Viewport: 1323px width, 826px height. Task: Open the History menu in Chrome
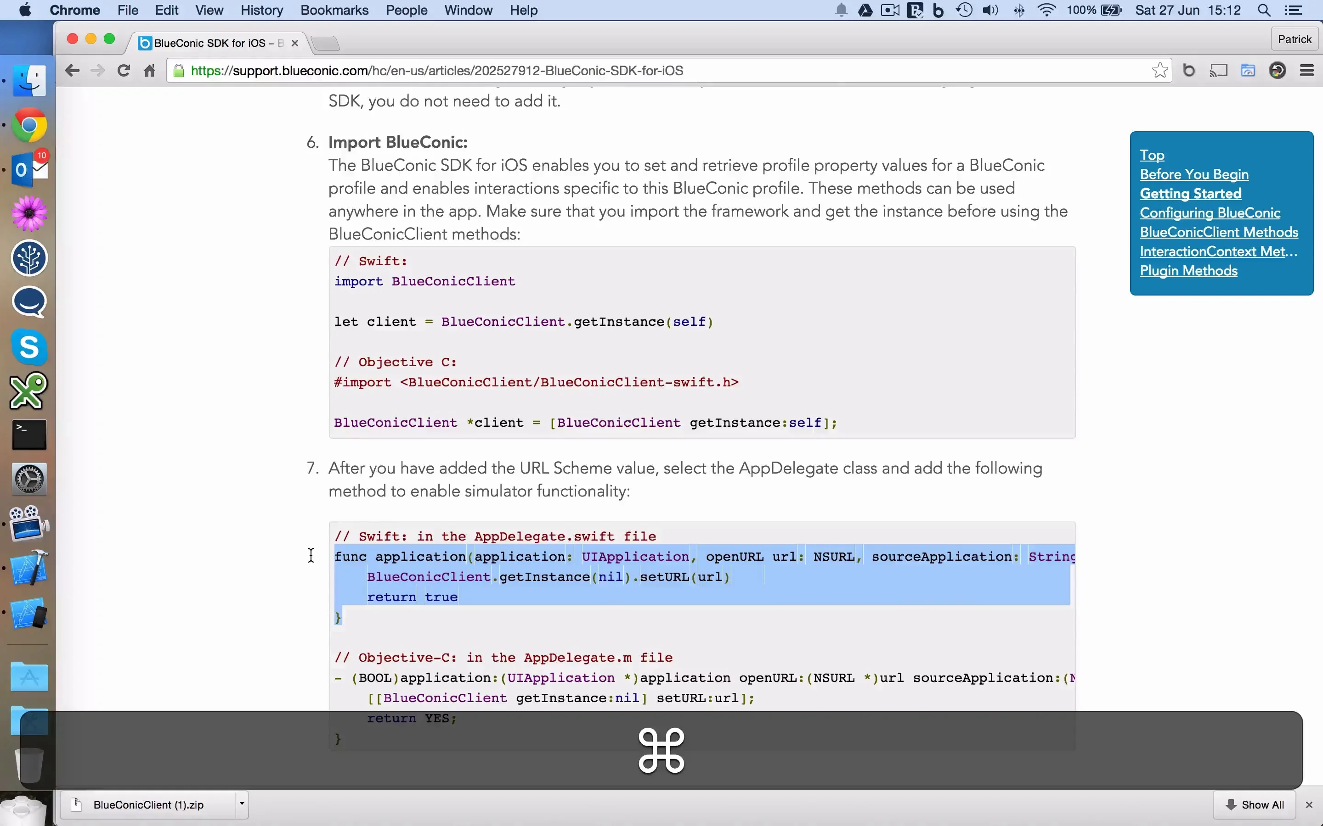(261, 10)
